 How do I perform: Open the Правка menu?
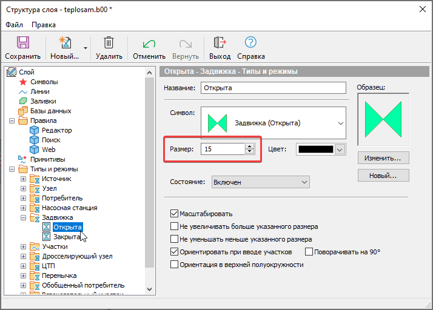[x=43, y=25]
